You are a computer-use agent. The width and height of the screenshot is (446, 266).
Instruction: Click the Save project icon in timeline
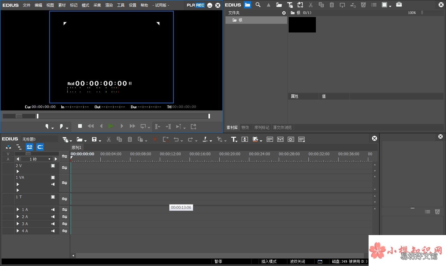click(94, 139)
